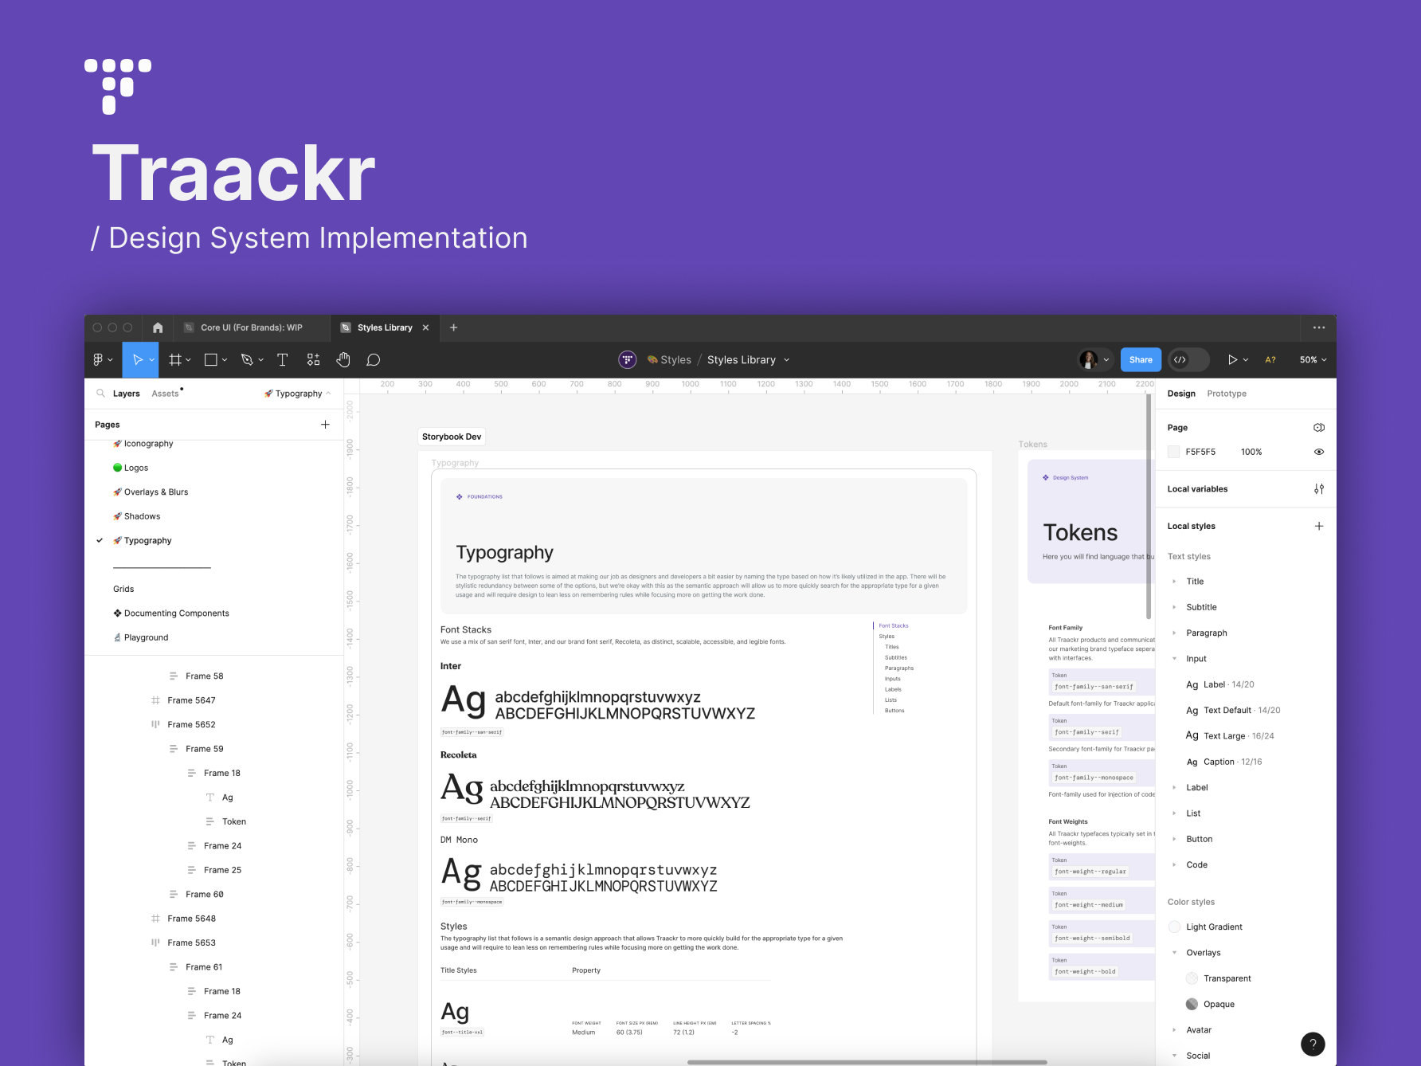Open the Styles Library file name dropdown
Viewport: 1421px width, 1066px height.
point(787,360)
